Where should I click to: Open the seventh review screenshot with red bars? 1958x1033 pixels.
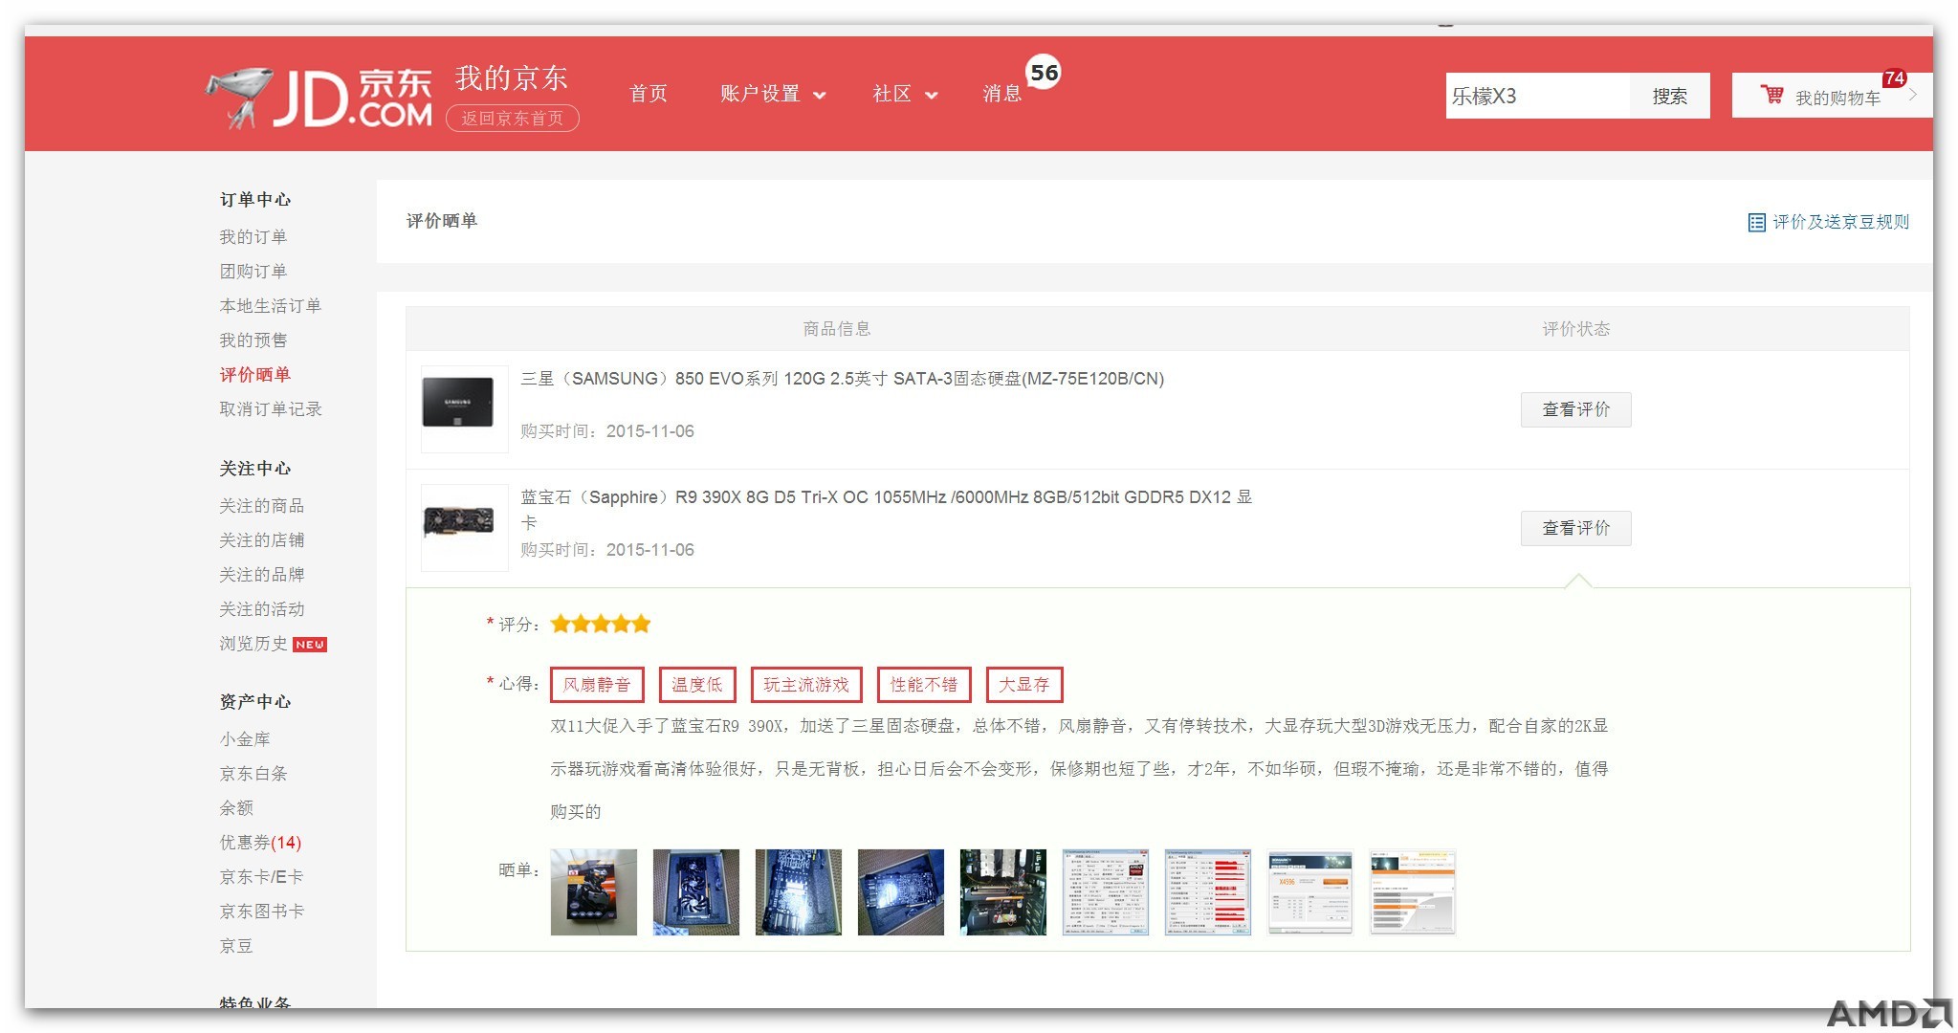1208,892
